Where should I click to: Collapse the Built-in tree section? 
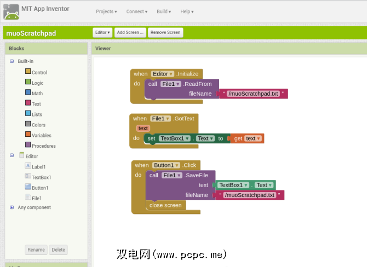pyautogui.click(x=12, y=61)
